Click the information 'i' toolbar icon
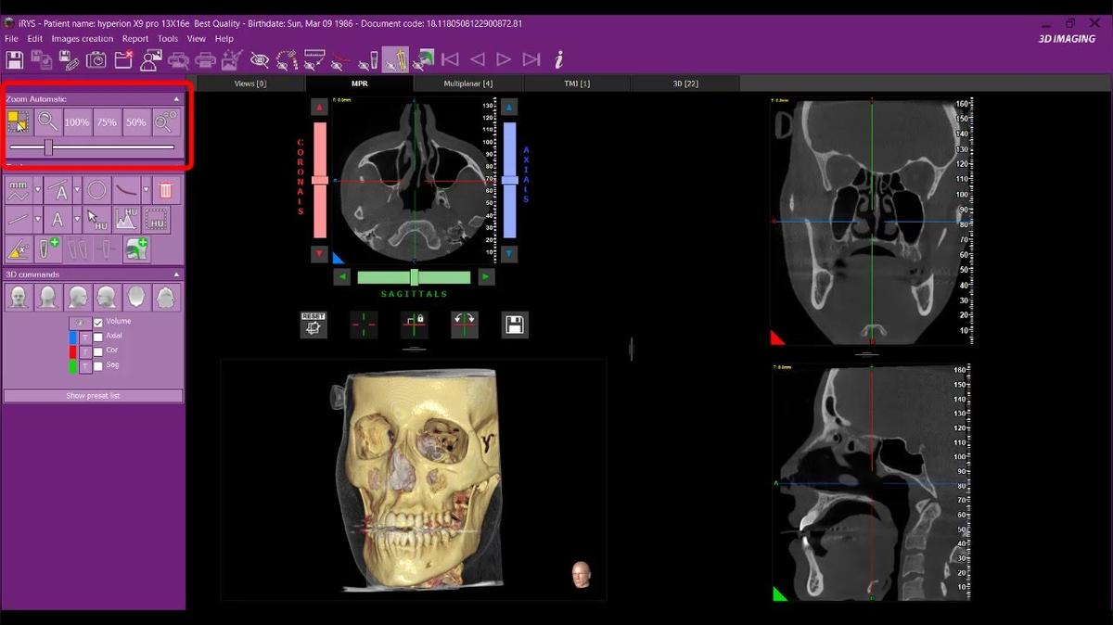The height and width of the screenshot is (625, 1113). 559,60
